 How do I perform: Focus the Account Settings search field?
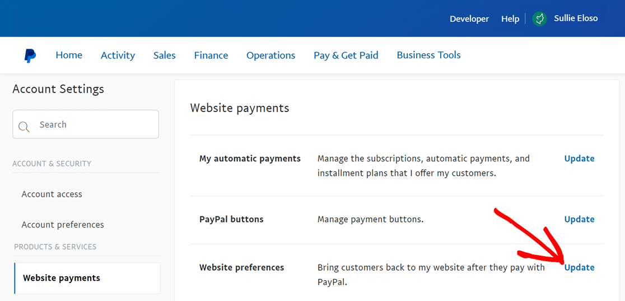(86, 124)
